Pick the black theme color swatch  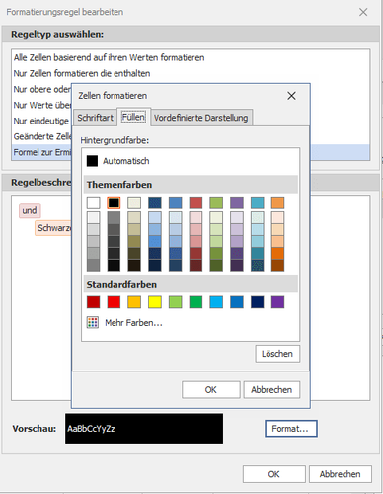(114, 203)
